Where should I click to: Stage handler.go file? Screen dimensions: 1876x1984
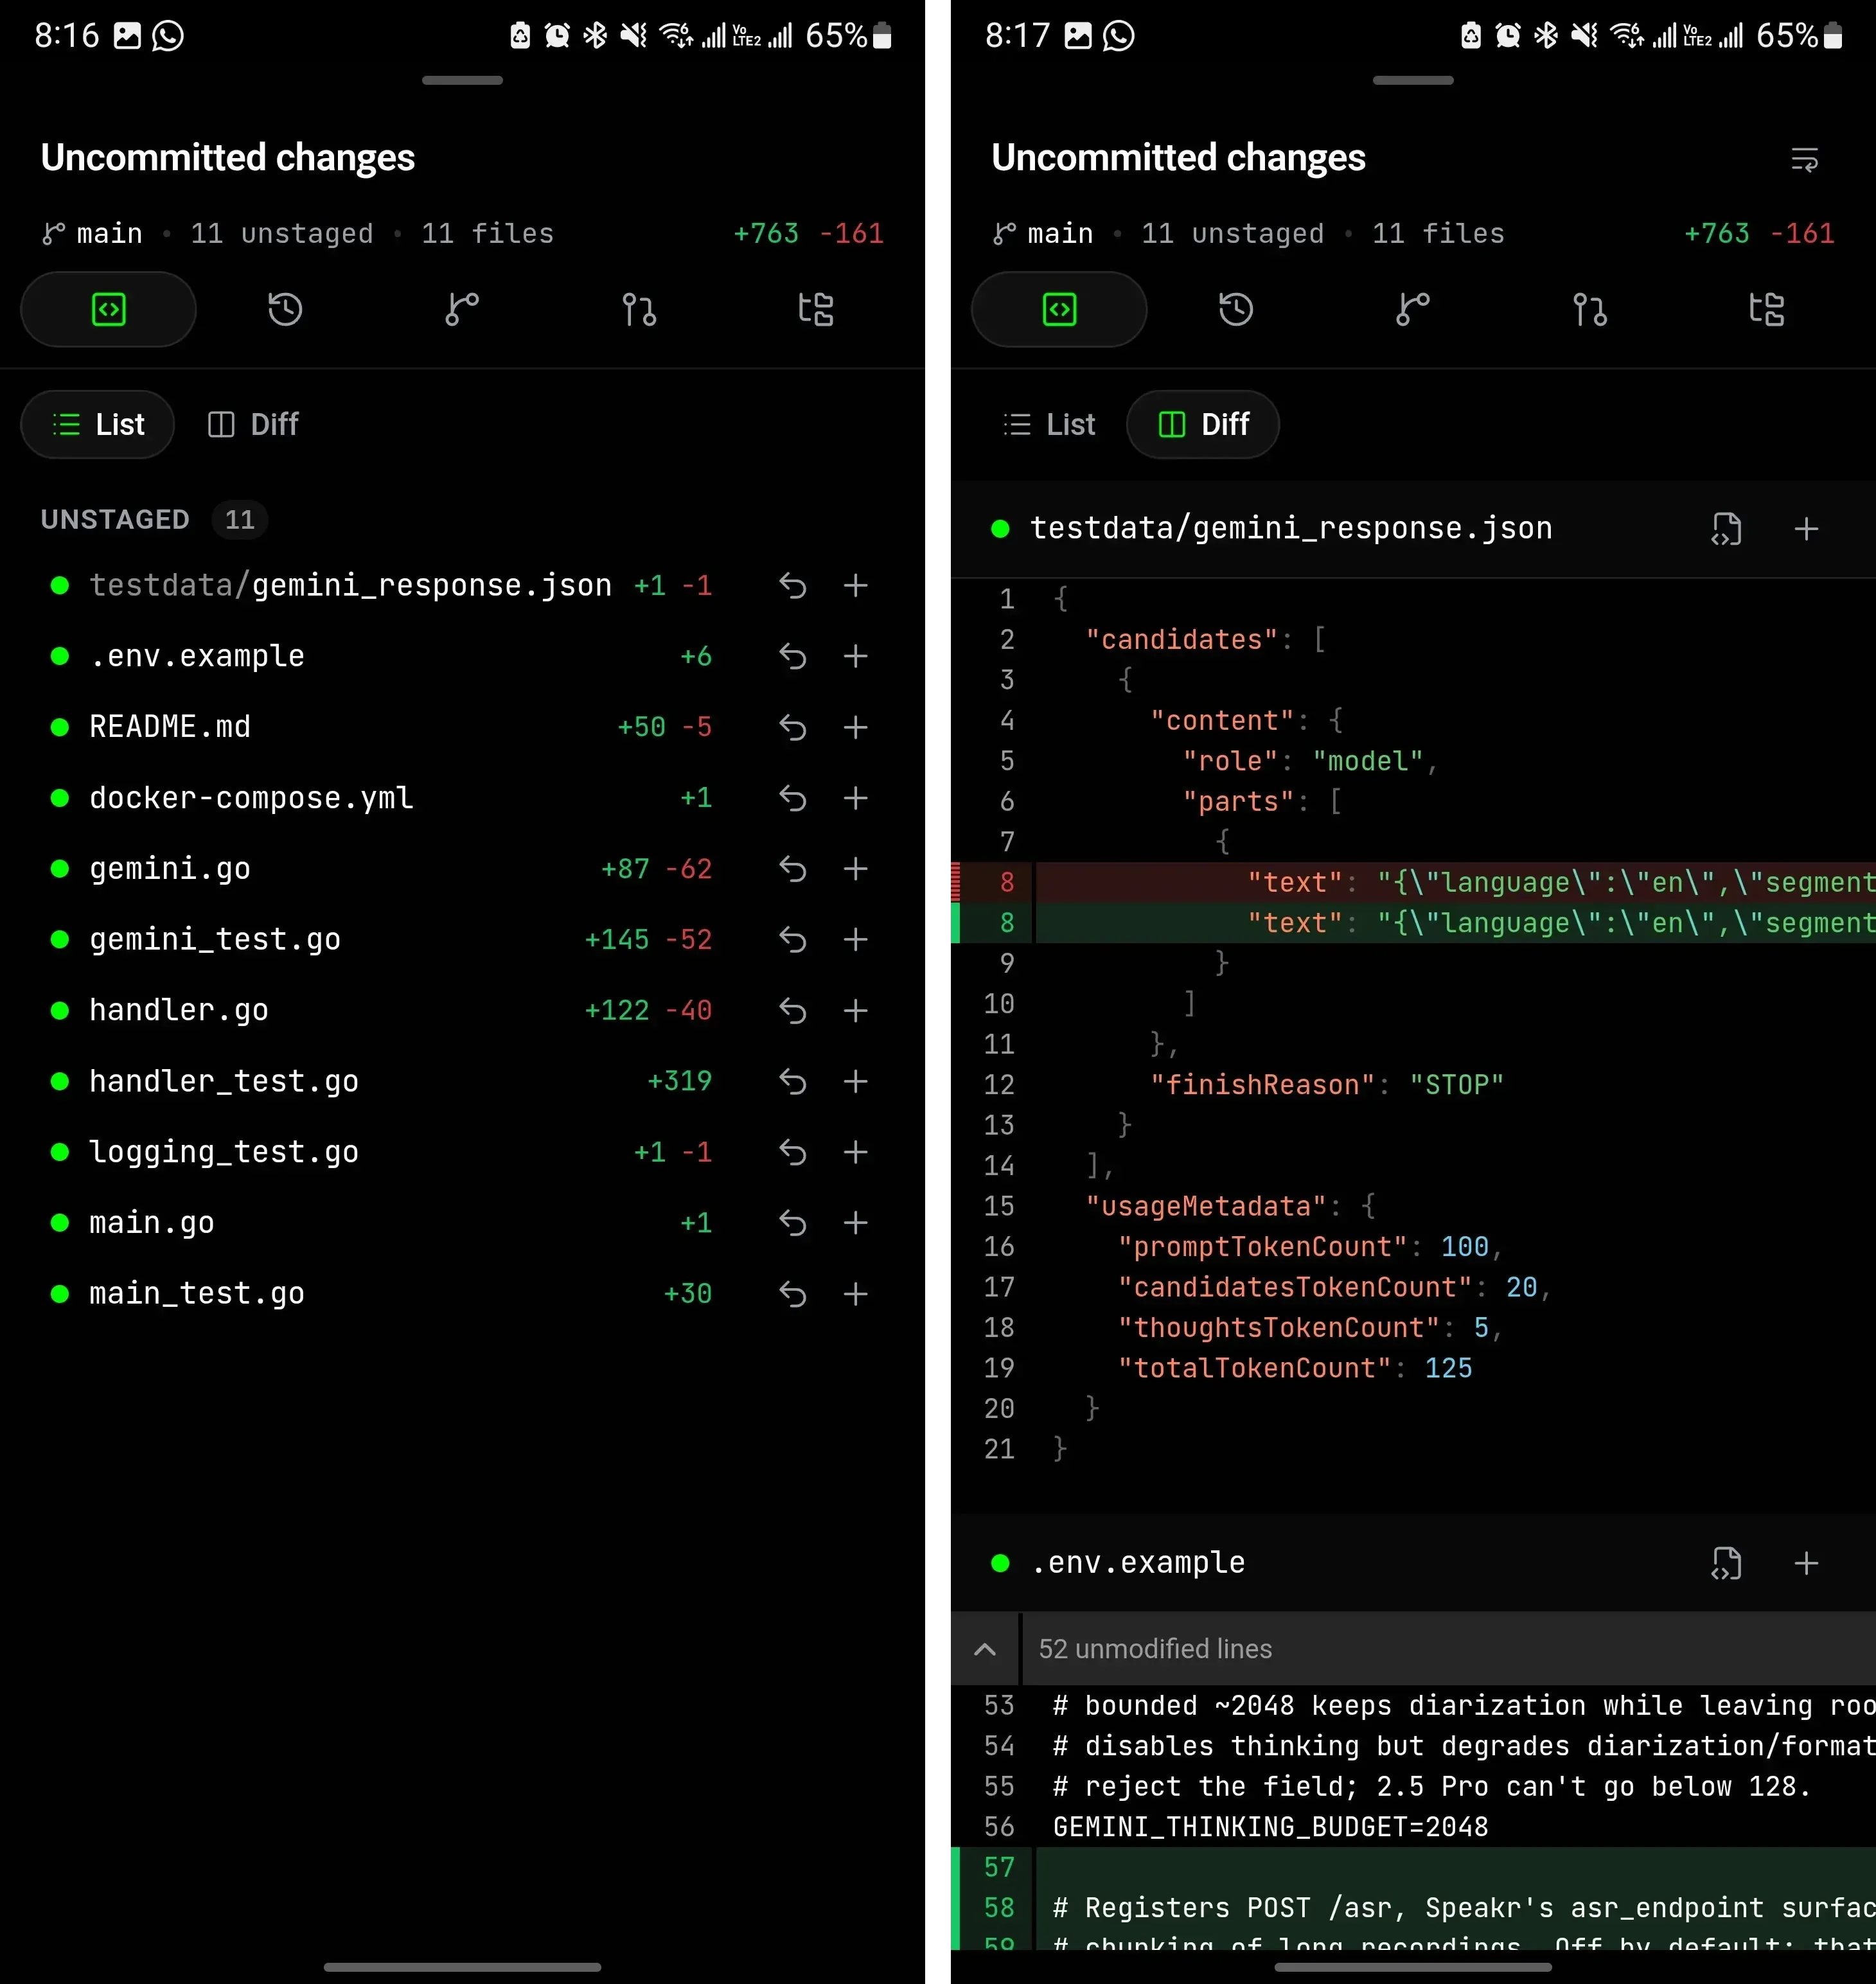[855, 1011]
